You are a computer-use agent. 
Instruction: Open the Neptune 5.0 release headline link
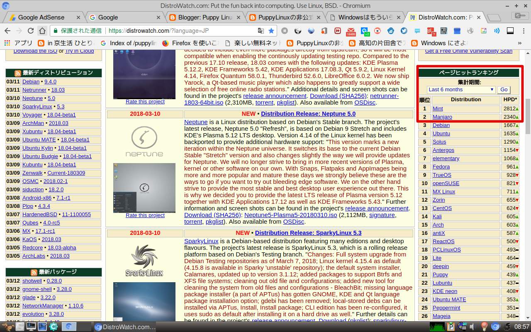[308, 114]
